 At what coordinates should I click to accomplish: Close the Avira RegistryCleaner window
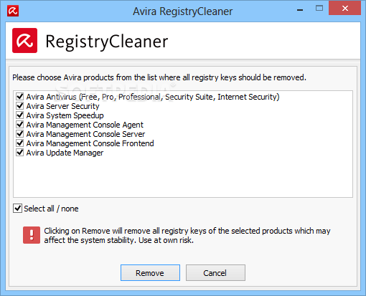click(344, 9)
